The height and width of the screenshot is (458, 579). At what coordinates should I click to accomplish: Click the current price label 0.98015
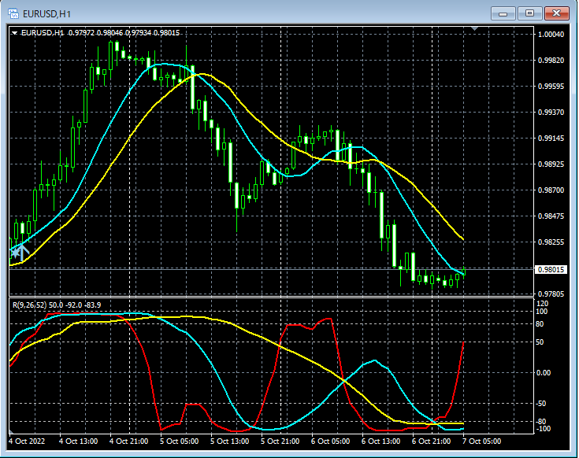[551, 270]
